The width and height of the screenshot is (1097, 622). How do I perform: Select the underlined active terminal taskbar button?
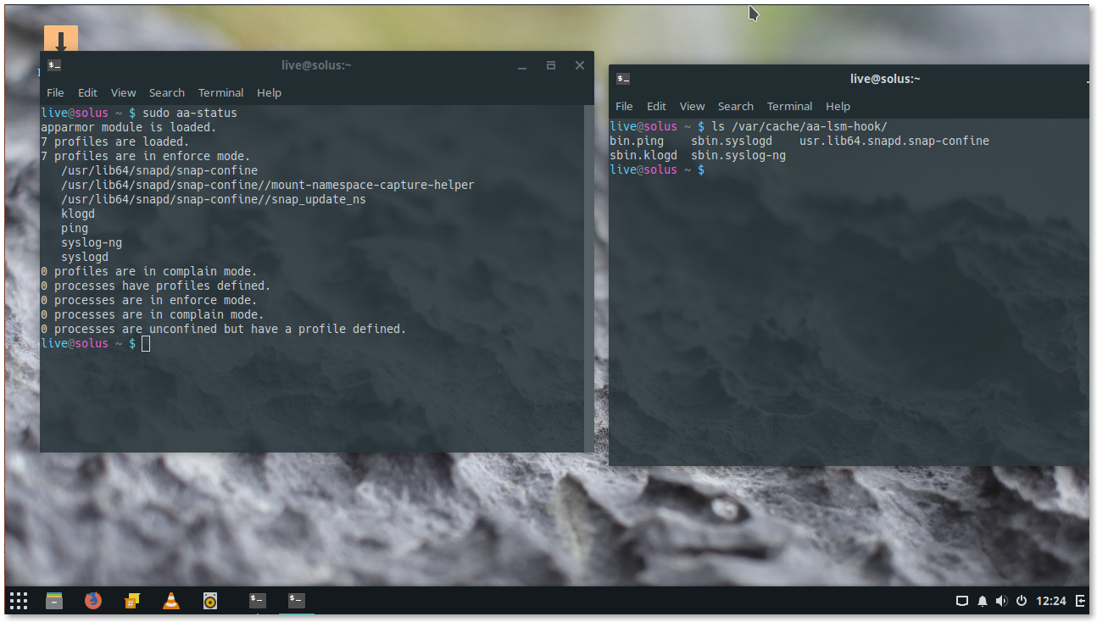(296, 600)
